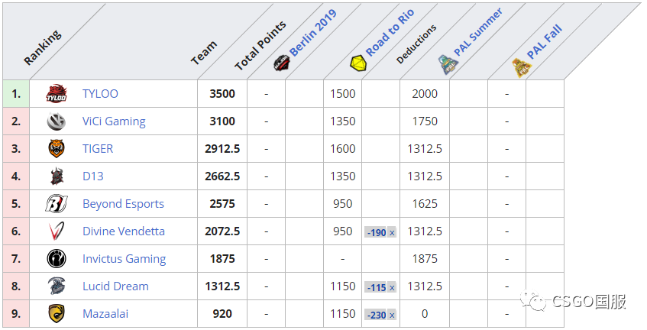Click Mazaalai's PAL Summer 0 value

(425, 313)
